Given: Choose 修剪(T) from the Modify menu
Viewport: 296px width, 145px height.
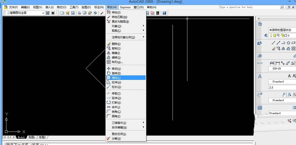Looking at the screenshot, I should 126,93.
